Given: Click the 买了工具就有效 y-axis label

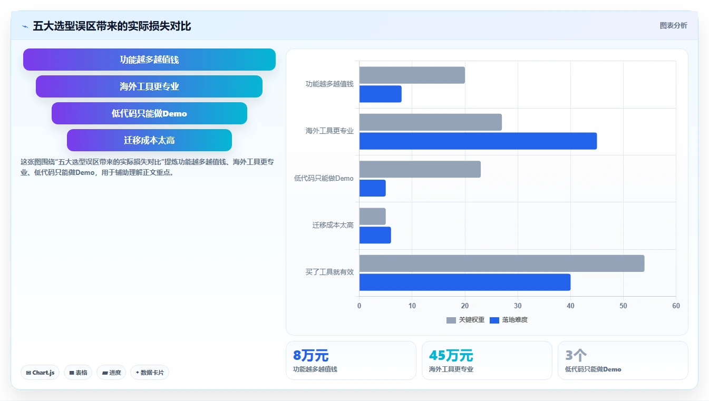Looking at the screenshot, I should [x=329, y=272].
